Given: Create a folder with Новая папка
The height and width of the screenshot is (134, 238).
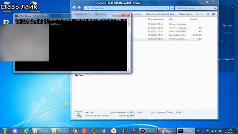Looking at the screenshot, I should (x=185, y=14).
